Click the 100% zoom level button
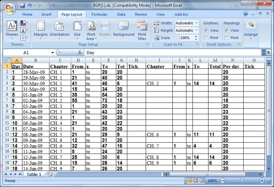 (x=212, y=181)
